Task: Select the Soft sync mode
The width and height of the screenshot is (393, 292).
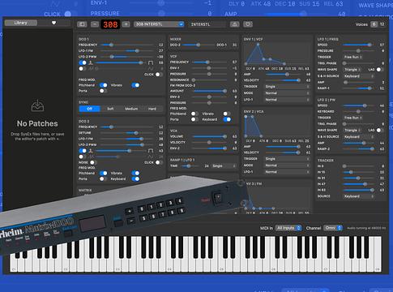Action: 110,109
